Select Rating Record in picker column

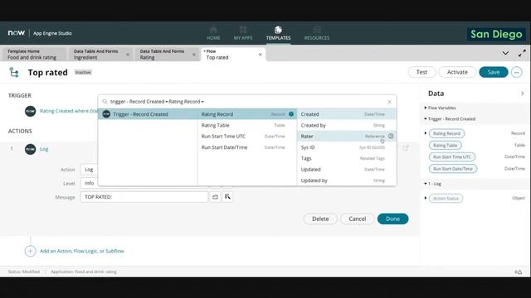tap(247, 114)
